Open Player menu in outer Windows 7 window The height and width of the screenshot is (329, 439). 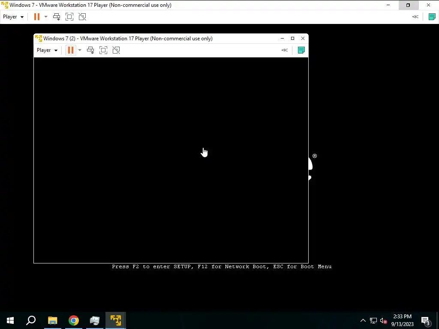point(13,17)
